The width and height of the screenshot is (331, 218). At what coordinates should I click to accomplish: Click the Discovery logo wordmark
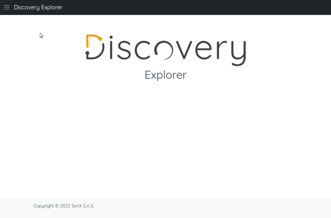165,49
